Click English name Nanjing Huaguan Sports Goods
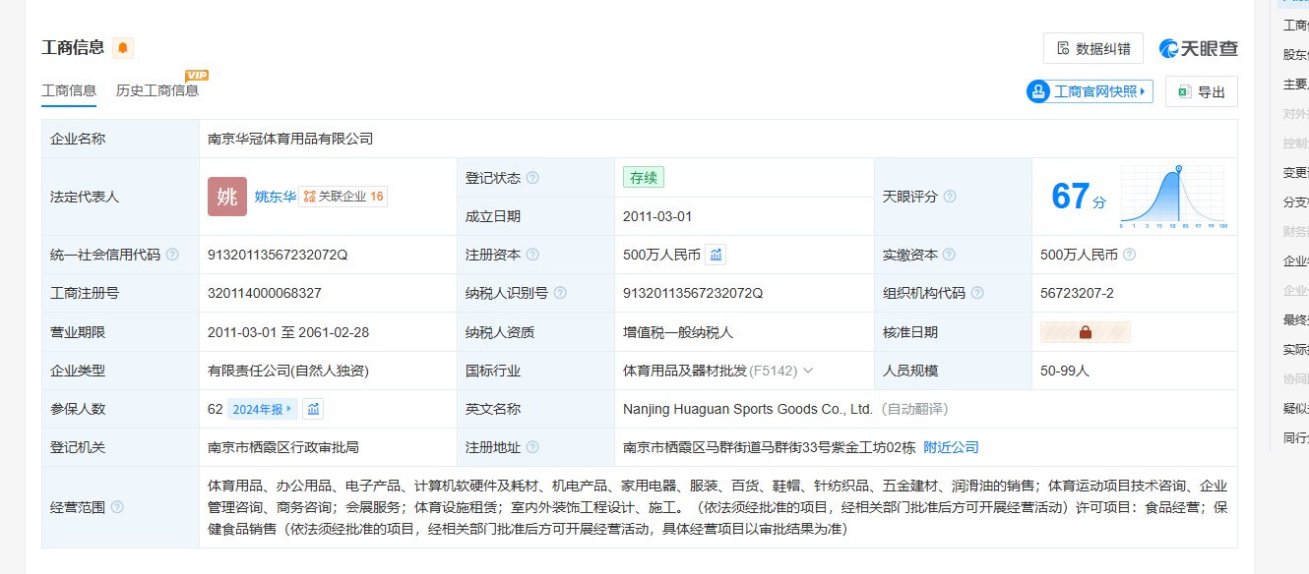This screenshot has height=574, width=1309. (748, 409)
